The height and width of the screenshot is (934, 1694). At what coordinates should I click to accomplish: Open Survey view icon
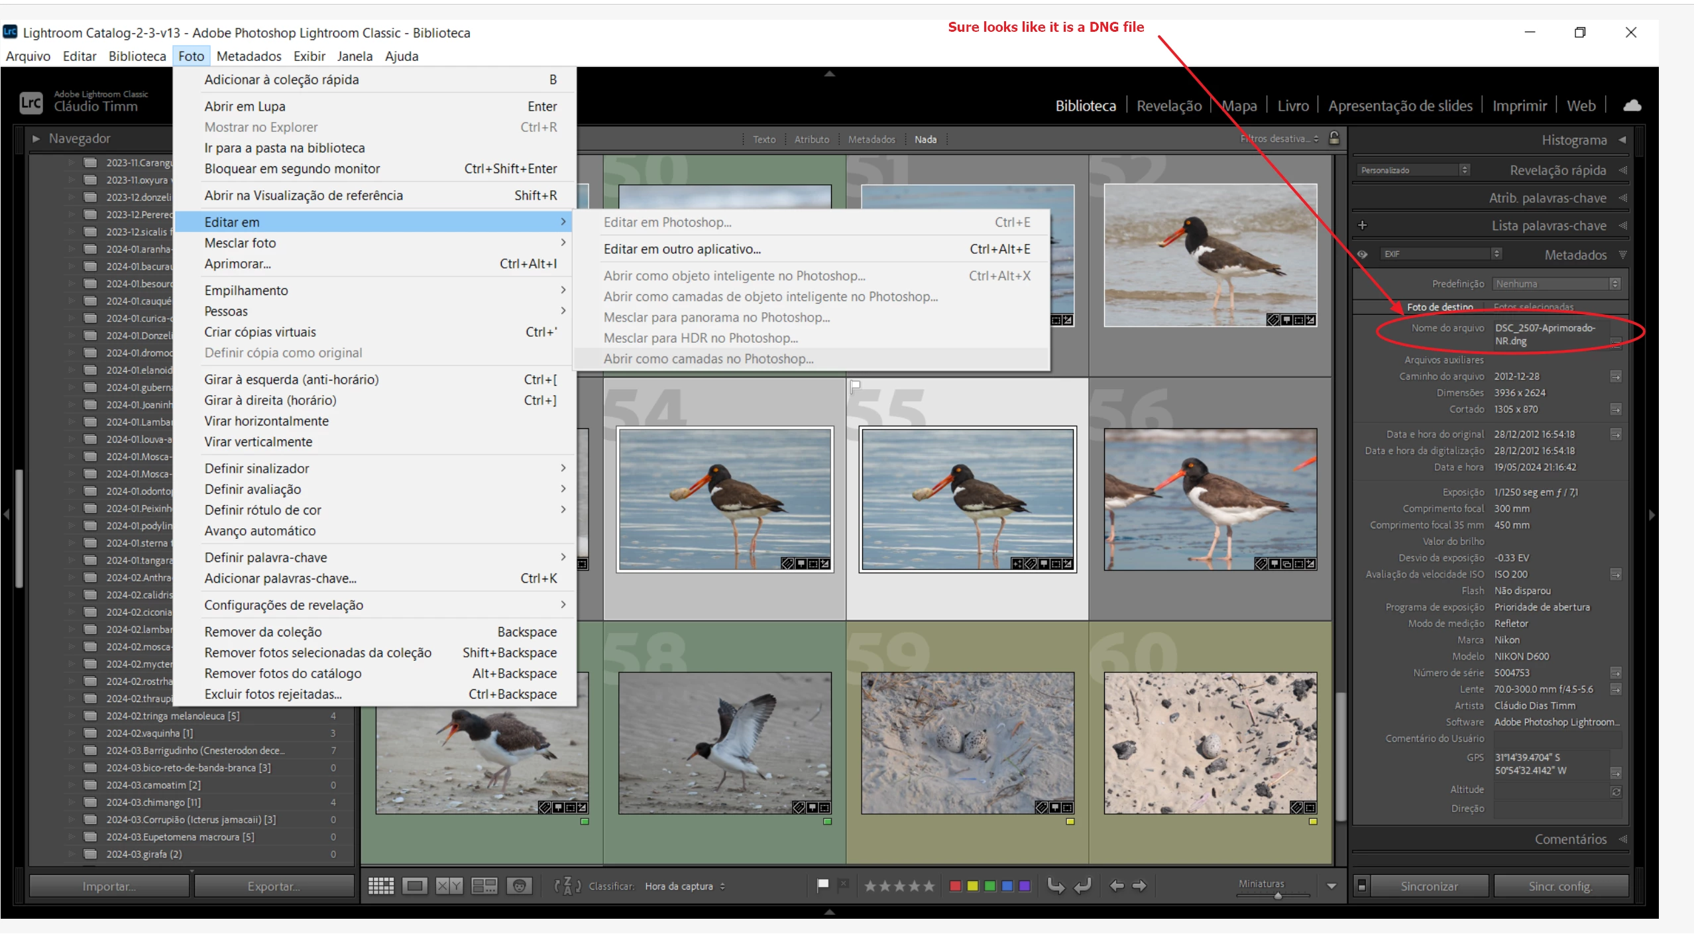click(484, 886)
